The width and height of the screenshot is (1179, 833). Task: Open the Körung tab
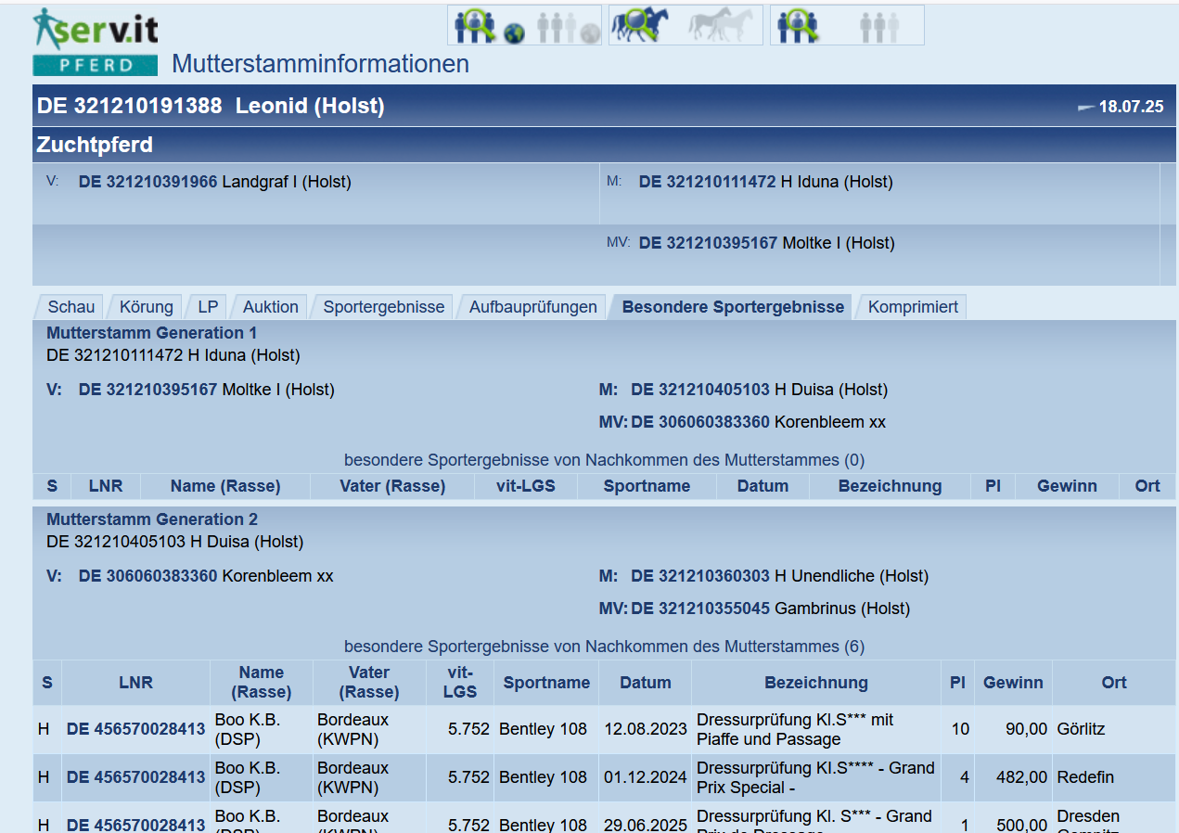(x=146, y=307)
